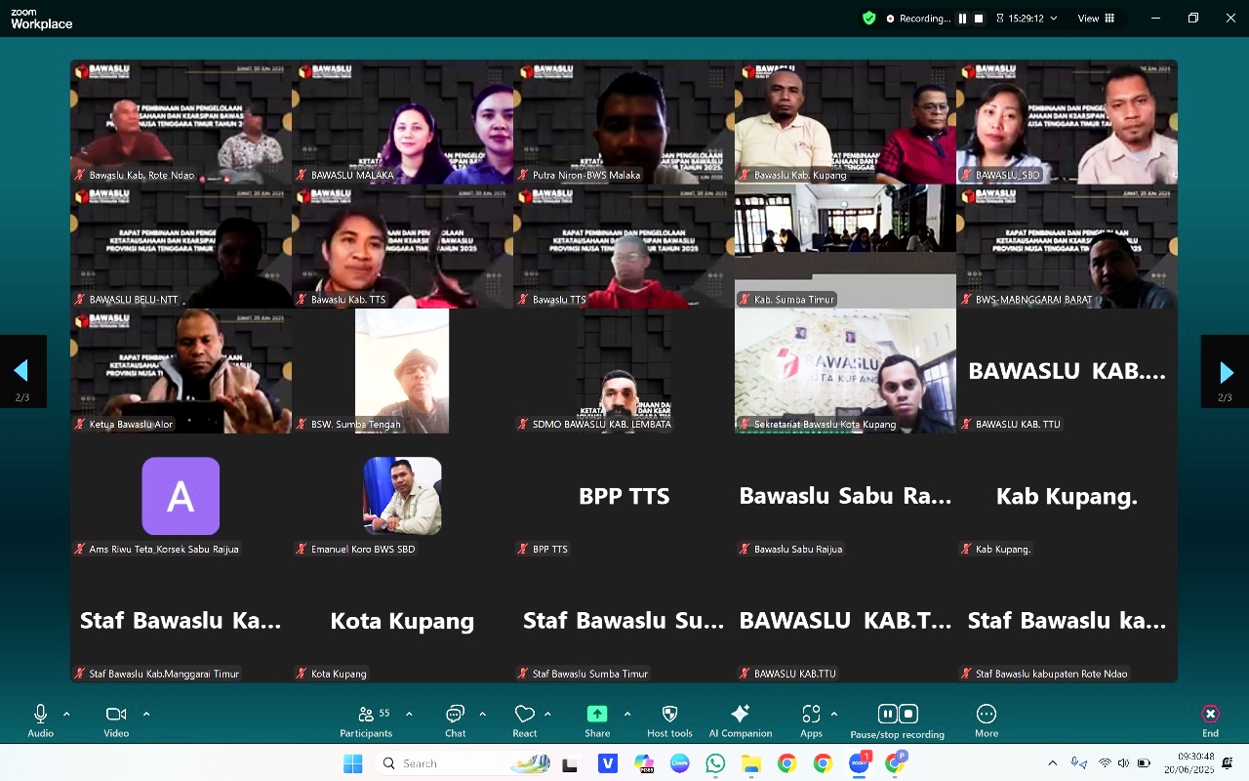Click the Ams Riwu Teta avatar tile
Image resolution: width=1249 pixels, height=781 pixels.
coord(181,496)
